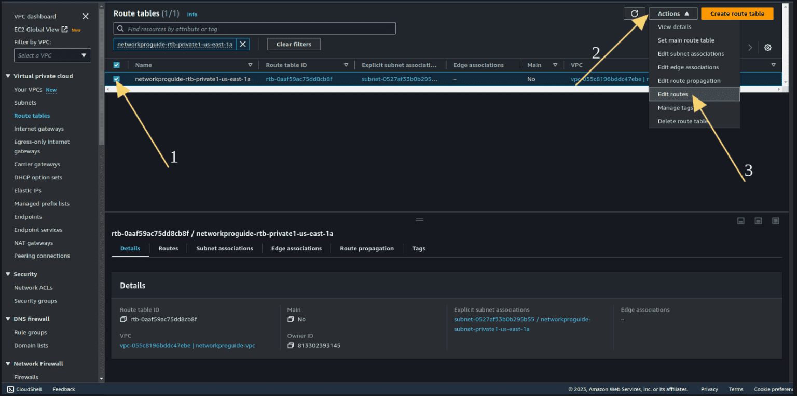Switch to the Routes tab
The width and height of the screenshot is (797, 396).
pyautogui.click(x=168, y=248)
